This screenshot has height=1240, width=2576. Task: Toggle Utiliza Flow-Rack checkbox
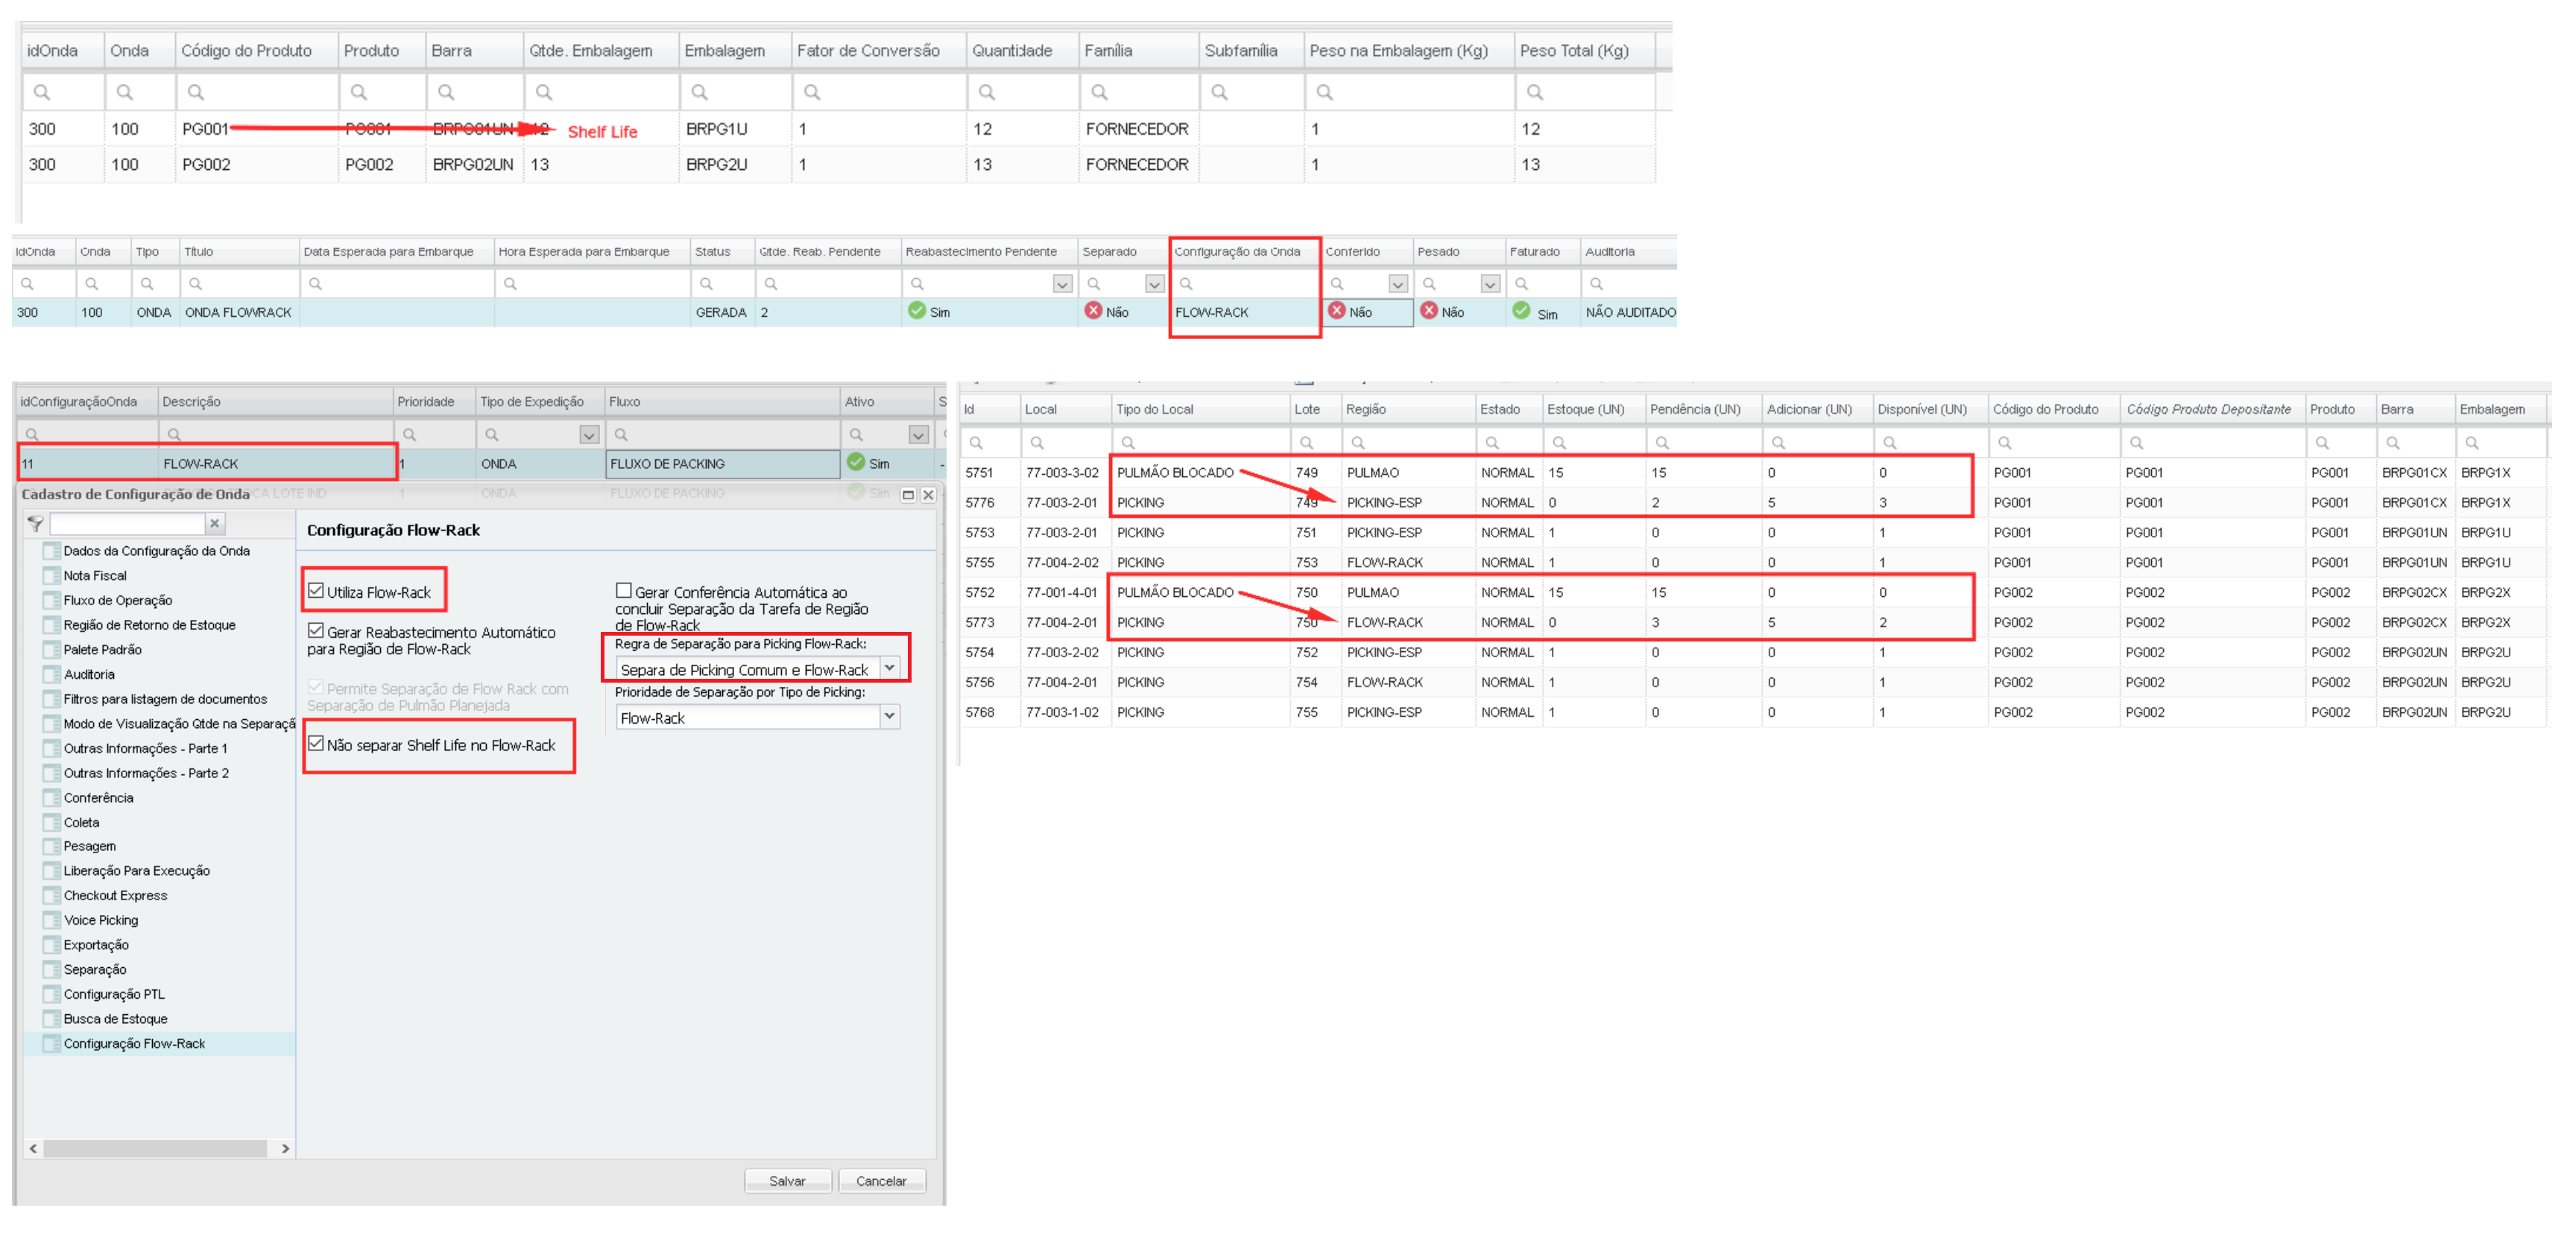317,591
